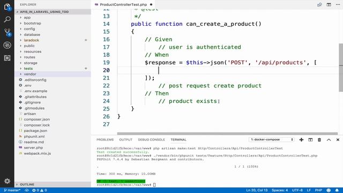
Task: Open the Source Control view
Action: click(7, 32)
